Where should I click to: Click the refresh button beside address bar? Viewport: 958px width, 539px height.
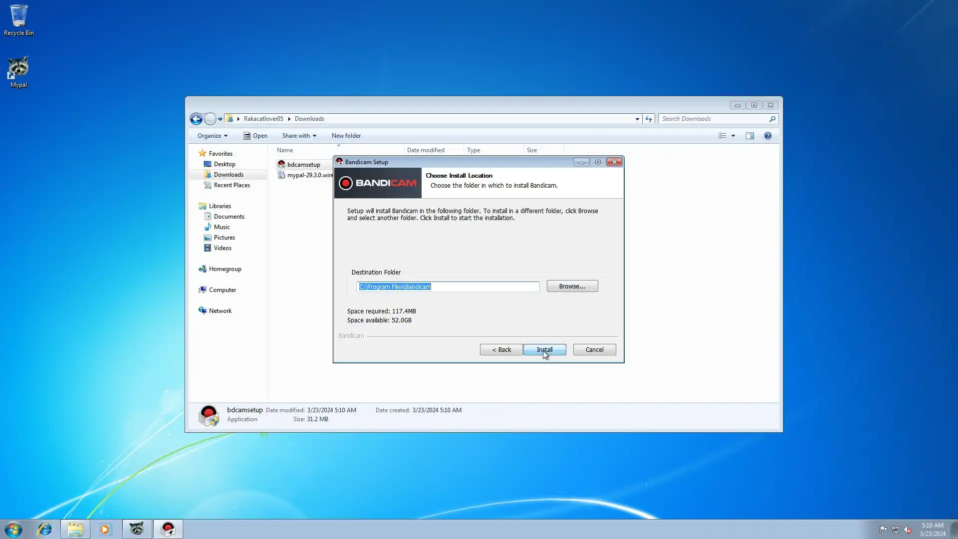point(648,119)
